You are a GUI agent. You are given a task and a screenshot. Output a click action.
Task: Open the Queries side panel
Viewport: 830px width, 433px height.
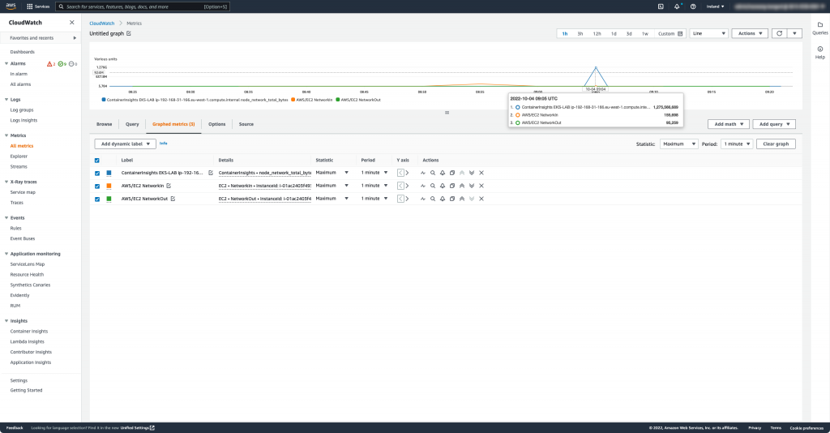click(x=820, y=28)
